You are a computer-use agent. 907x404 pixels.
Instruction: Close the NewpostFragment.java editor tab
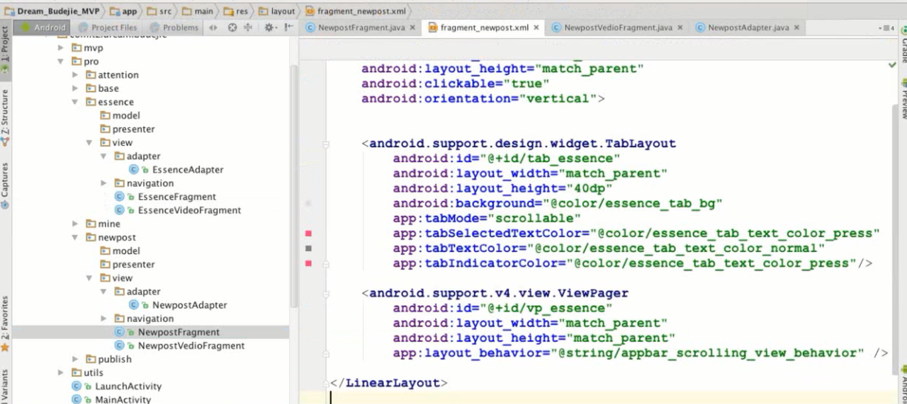[x=412, y=28]
